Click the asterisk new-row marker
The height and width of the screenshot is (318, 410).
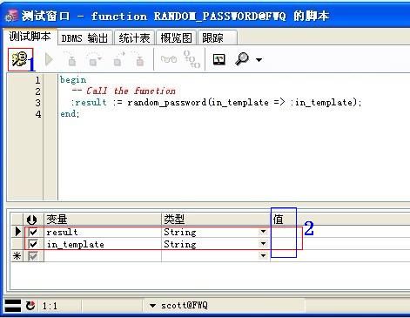point(17,256)
